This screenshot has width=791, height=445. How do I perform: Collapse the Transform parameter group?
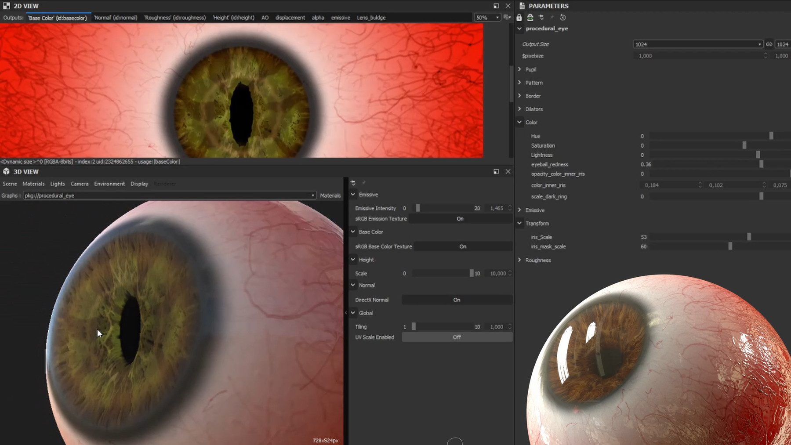[519, 223]
